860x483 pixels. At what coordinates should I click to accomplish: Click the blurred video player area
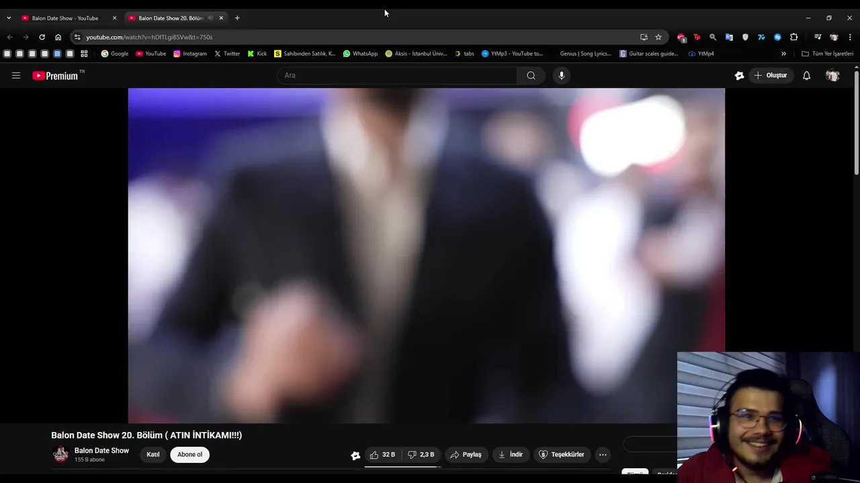click(426, 256)
